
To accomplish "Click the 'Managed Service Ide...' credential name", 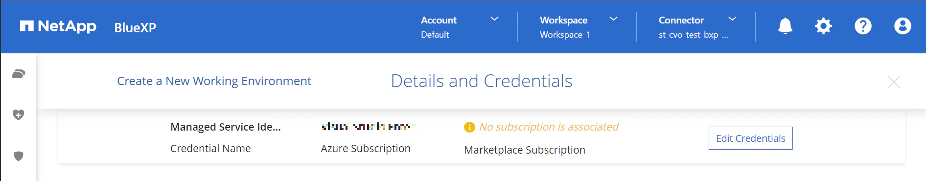I will 226,127.
